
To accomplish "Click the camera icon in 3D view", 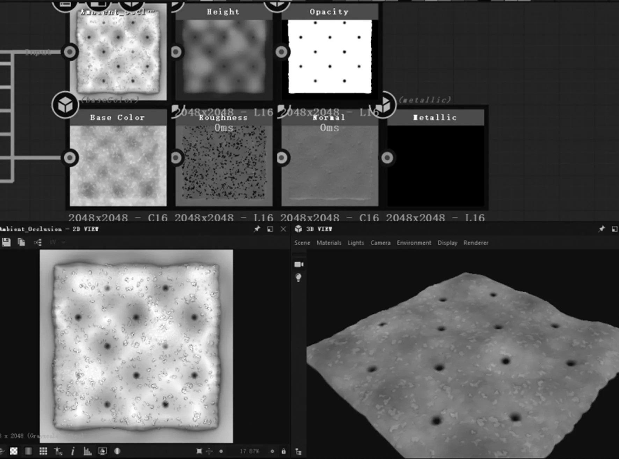I will coord(299,264).
